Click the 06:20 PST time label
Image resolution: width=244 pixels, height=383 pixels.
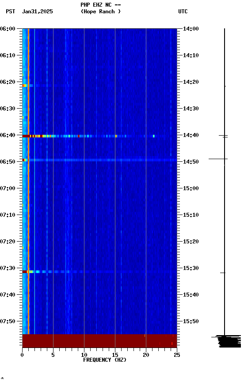point(8,82)
